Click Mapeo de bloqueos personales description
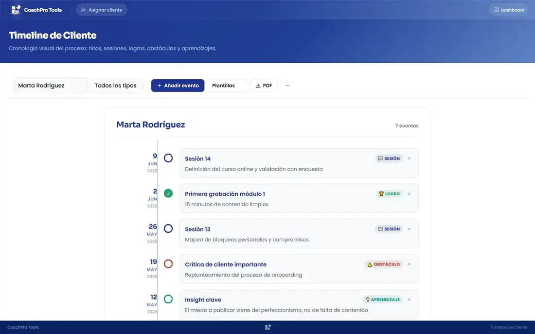Screen dimensions: 535x334 (x=247, y=240)
